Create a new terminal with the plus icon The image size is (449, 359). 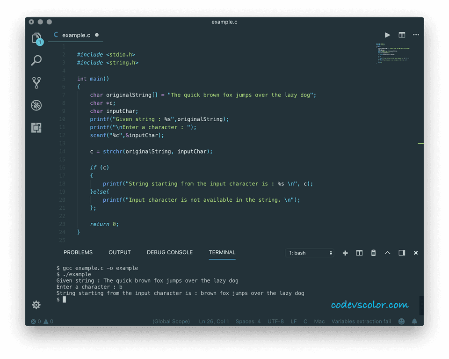point(345,252)
